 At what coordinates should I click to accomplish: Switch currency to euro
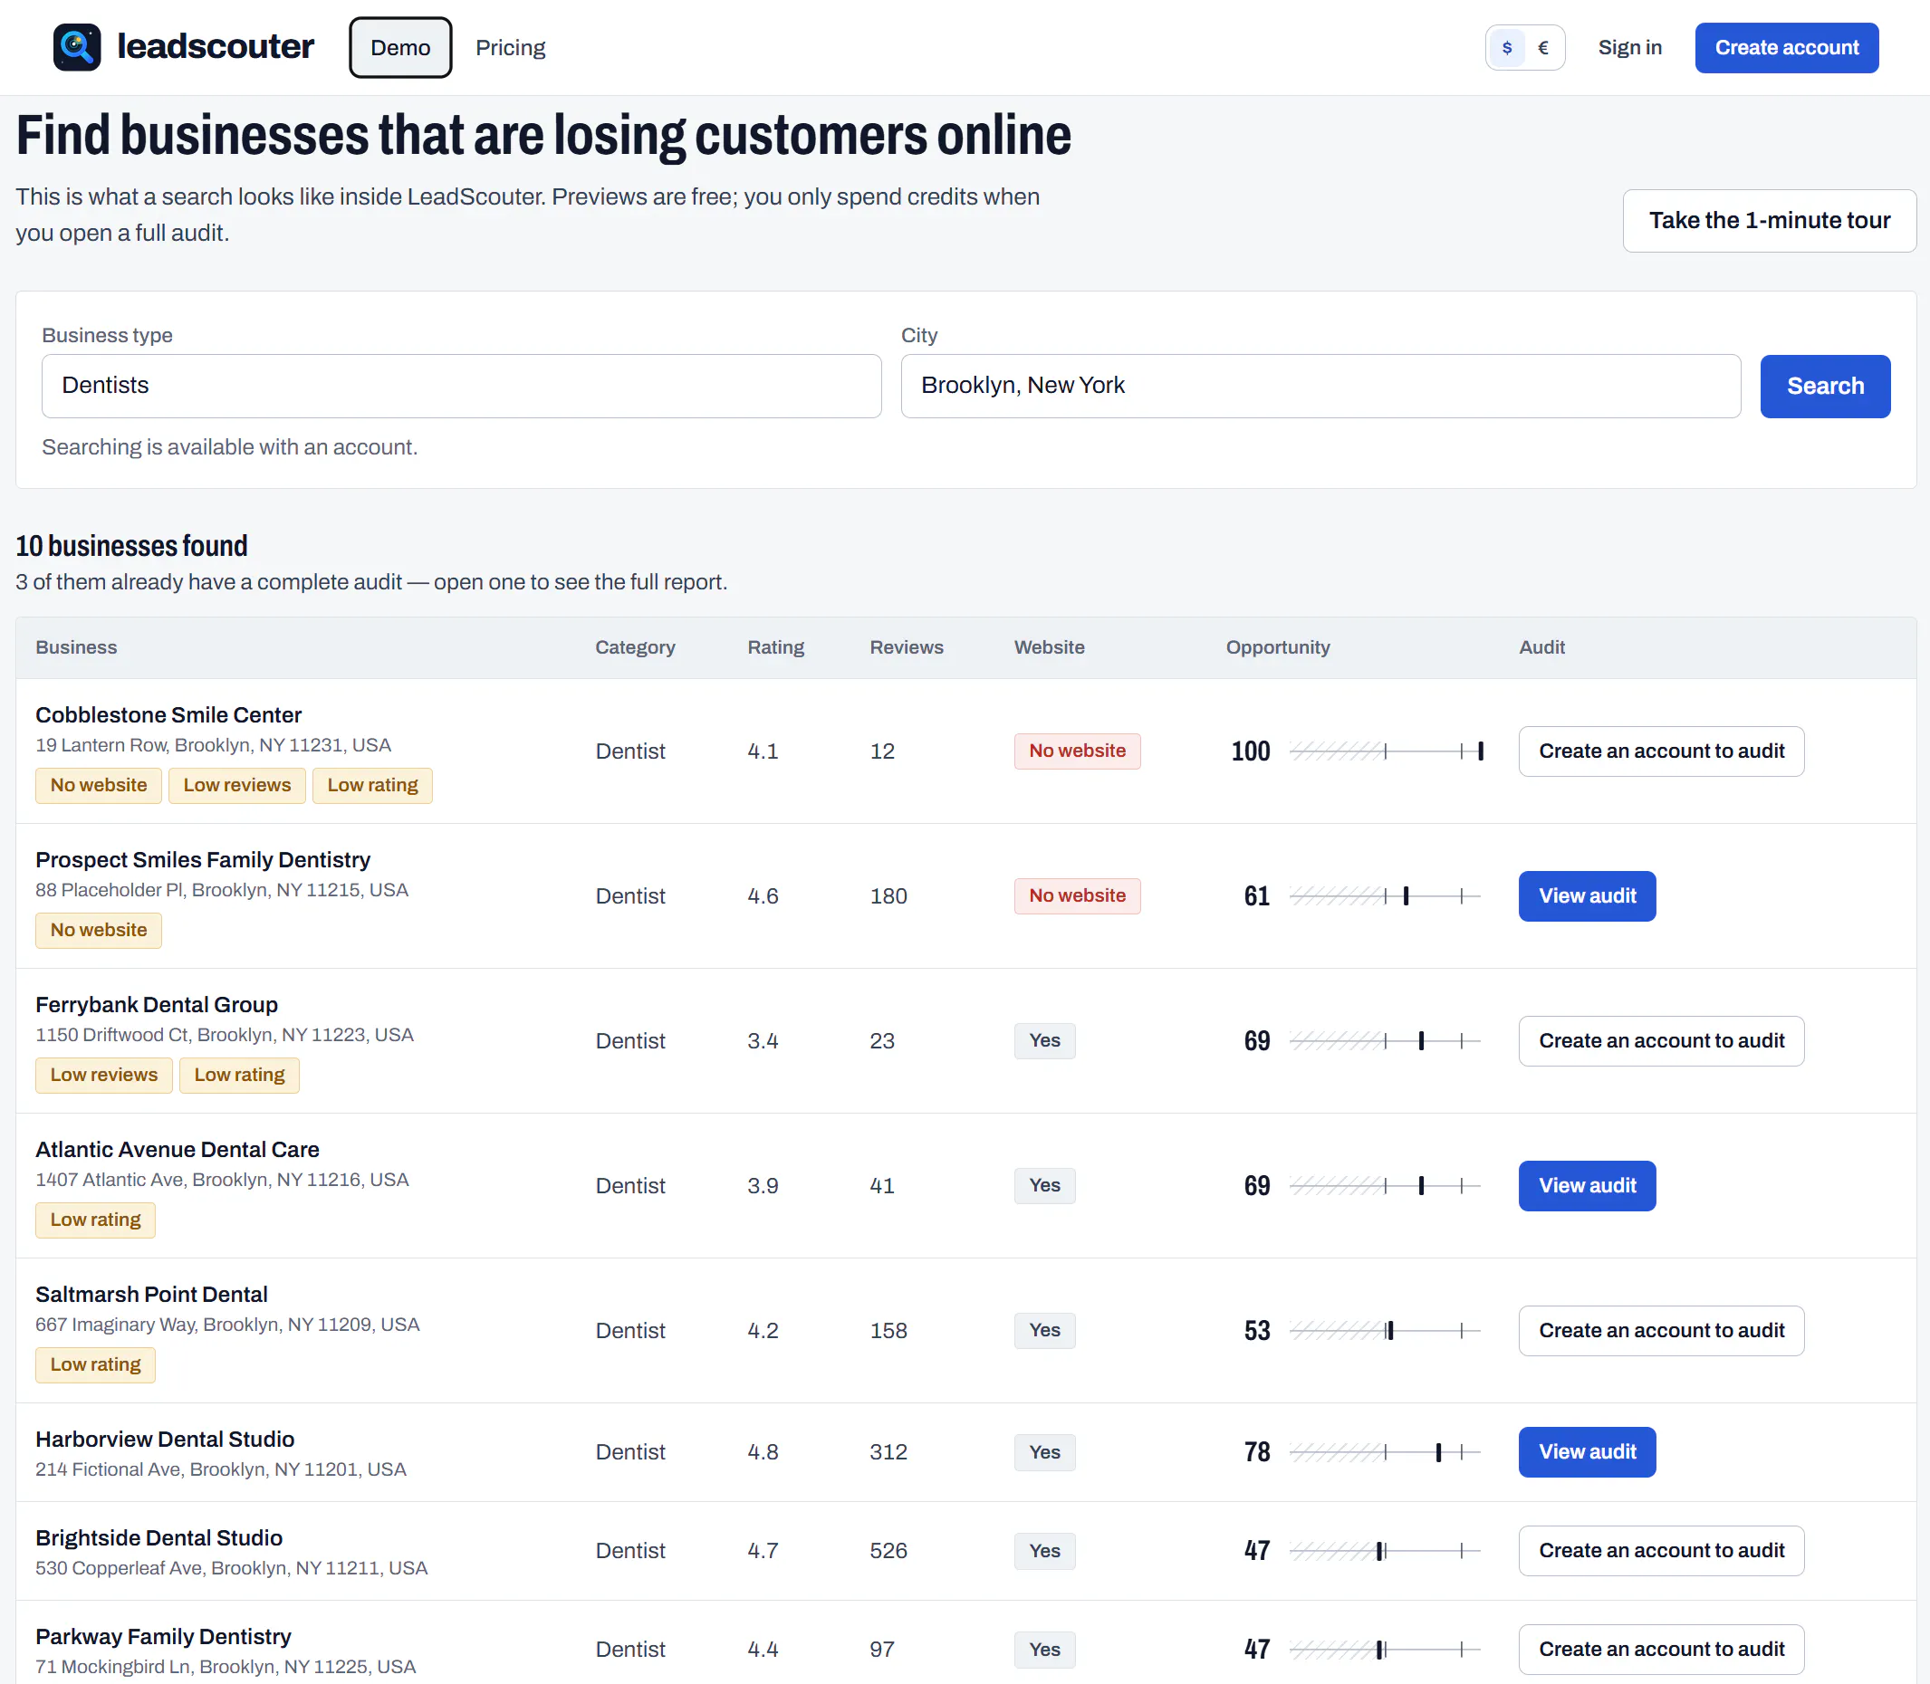tap(1542, 47)
